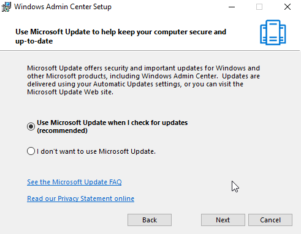
Task: Open the 'See the Microsoft Update FAQ' link
Action: tap(74, 182)
